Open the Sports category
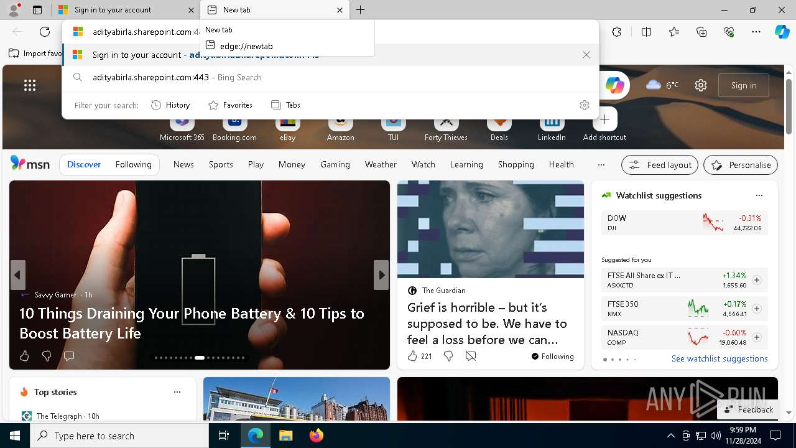This screenshot has height=448, width=796. click(x=221, y=165)
